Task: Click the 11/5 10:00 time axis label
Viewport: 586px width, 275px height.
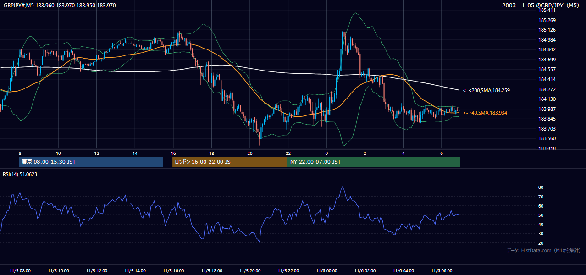Action: (x=58, y=270)
